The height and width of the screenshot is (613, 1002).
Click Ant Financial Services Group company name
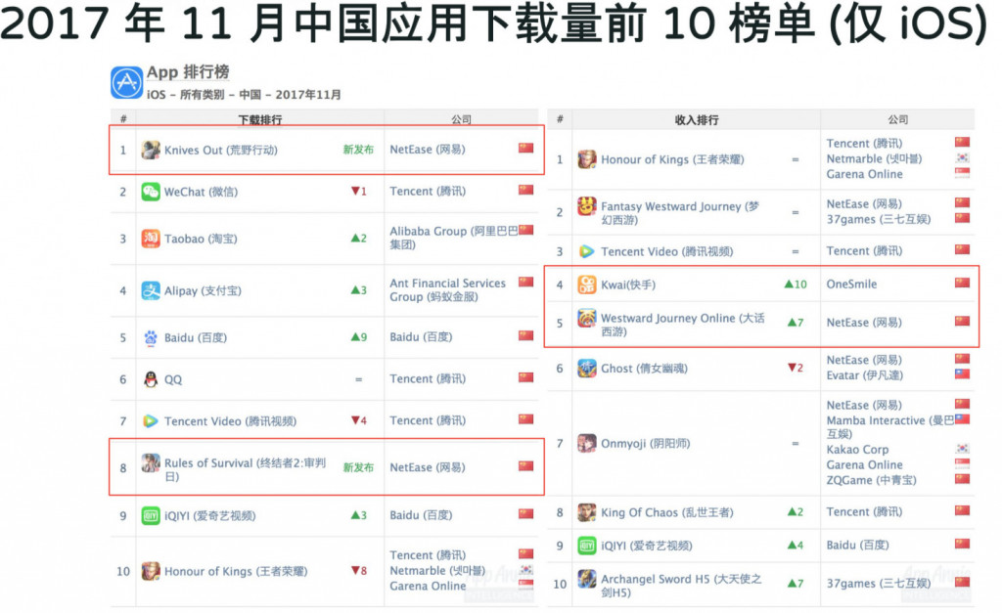coord(447,290)
